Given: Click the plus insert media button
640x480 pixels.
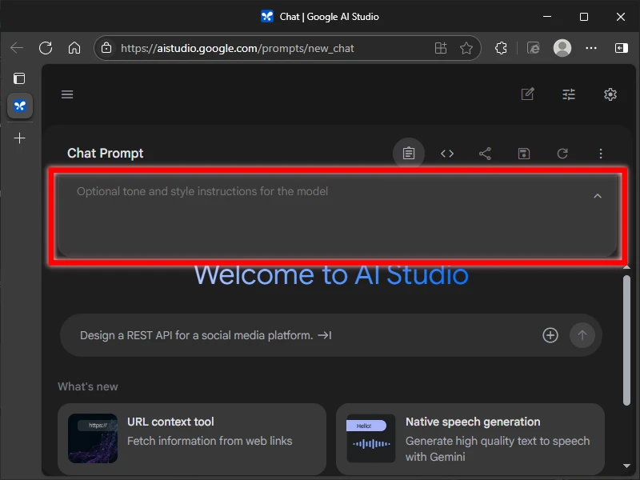Looking at the screenshot, I should pyautogui.click(x=550, y=335).
